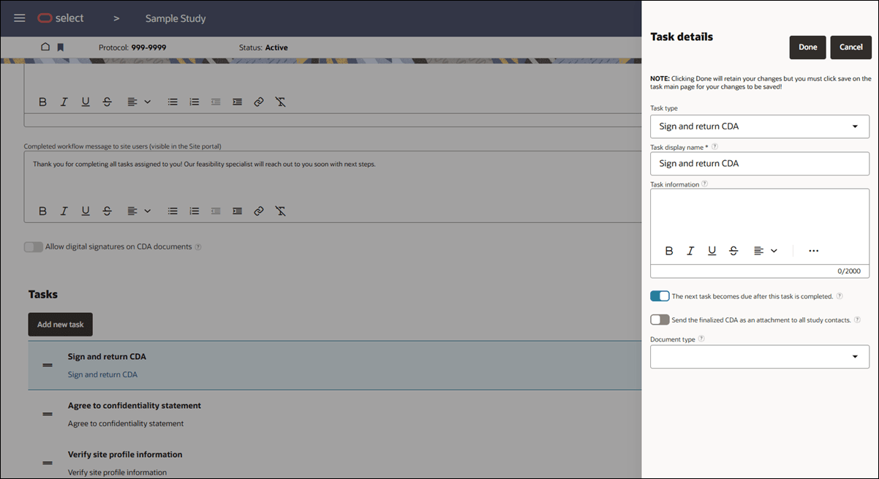The image size is (879, 479).
Task: Open the Sample Study breadcrumb
Action: point(176,18)
